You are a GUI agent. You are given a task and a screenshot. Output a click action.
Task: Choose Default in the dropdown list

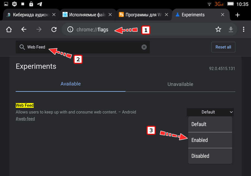(x=210, y=124)
